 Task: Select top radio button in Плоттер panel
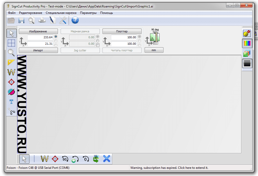point(139,36)
